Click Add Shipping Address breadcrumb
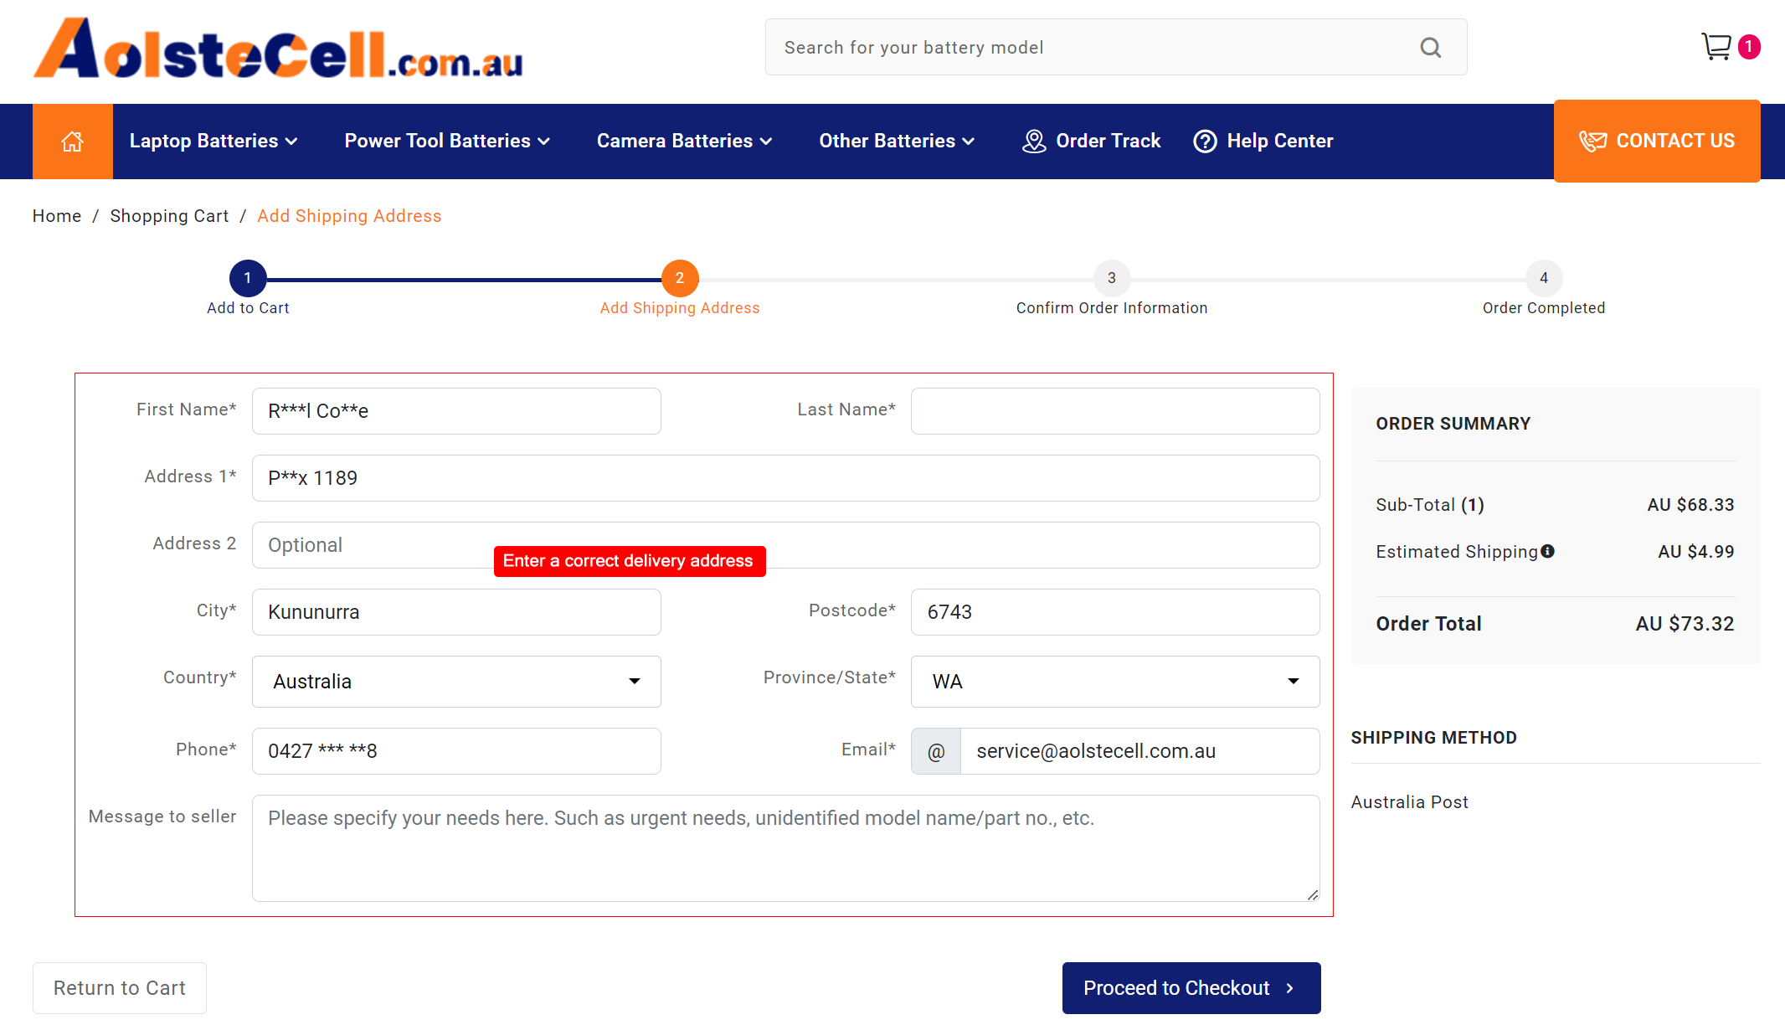 [x=349, y=216]
